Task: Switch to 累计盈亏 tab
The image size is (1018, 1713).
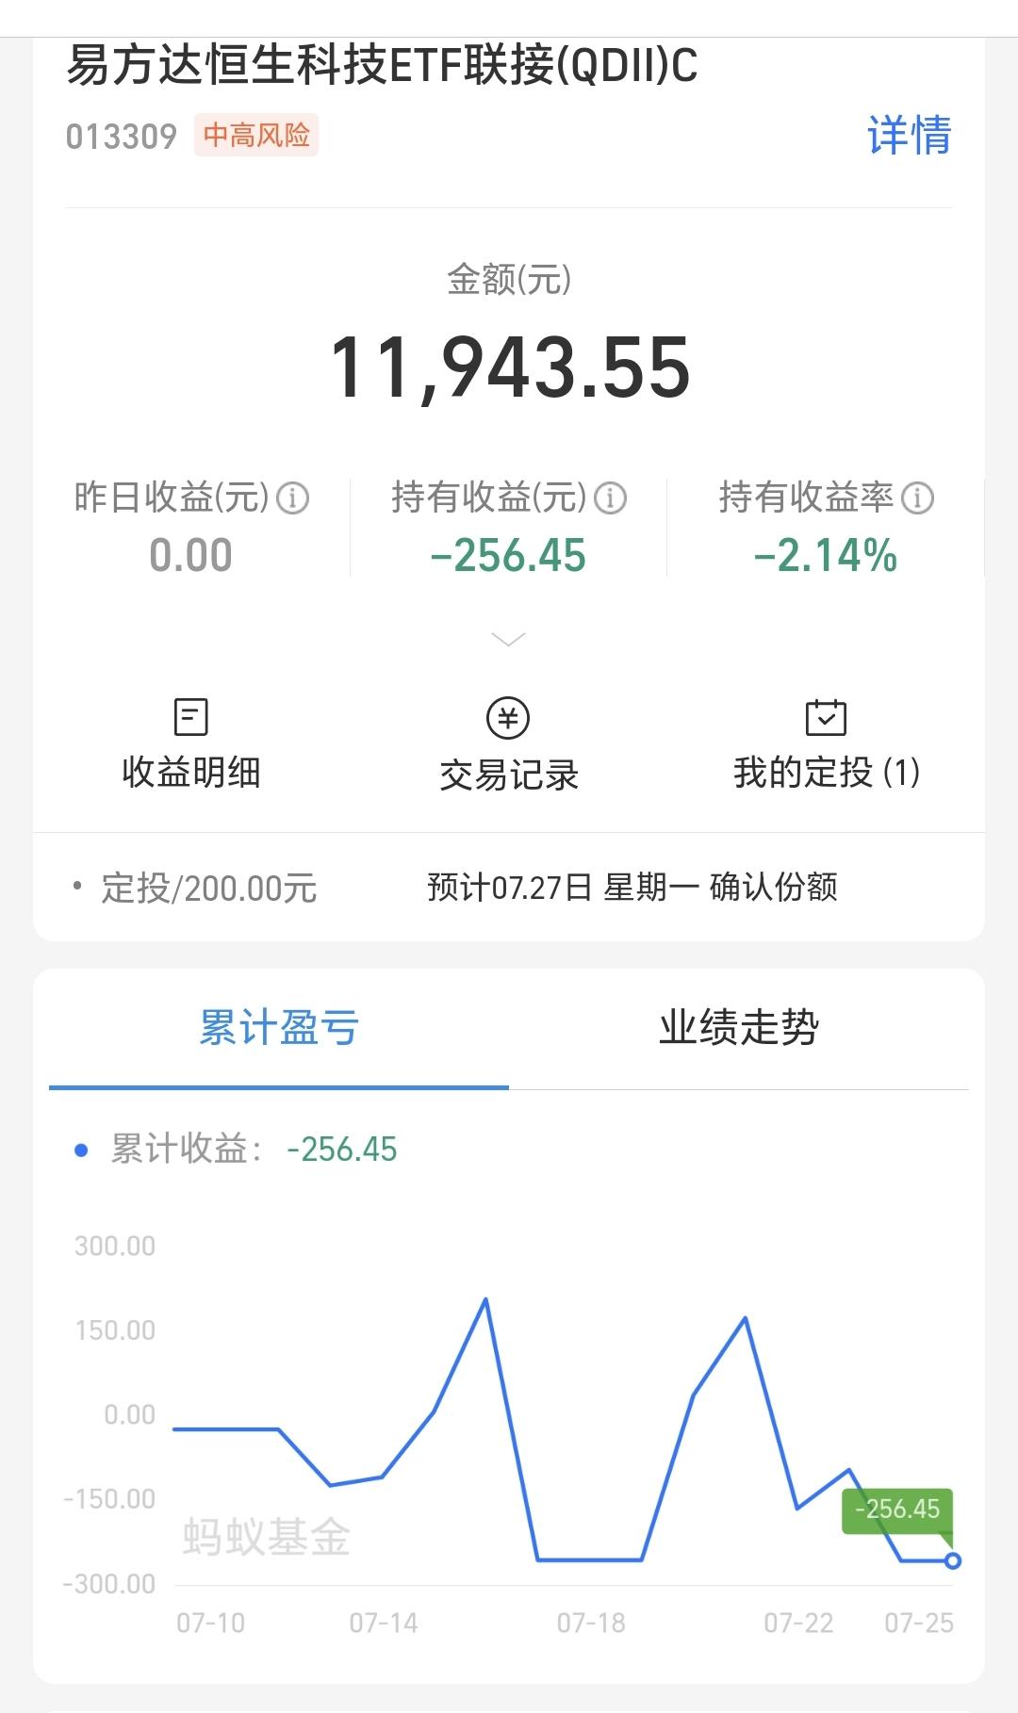Action: tap(279, 1028)
